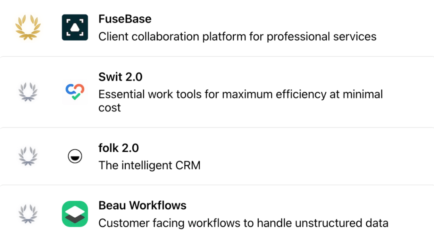The width and height of the screenshot is (434, 245).
Task: Click the Swit 2.0 heart logo
Action: tap(75, 92)
